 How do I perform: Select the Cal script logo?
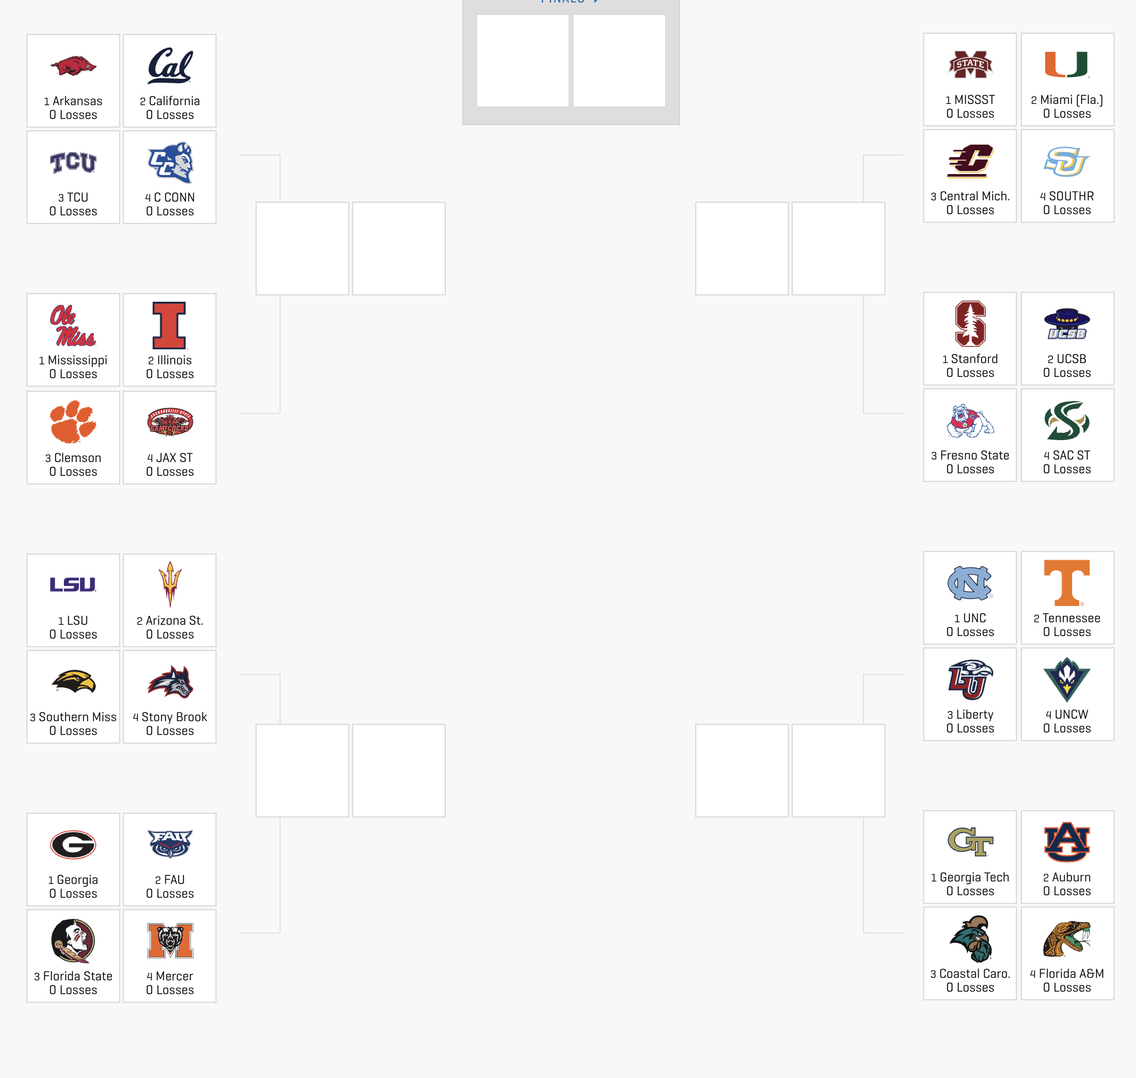[170, 66]
